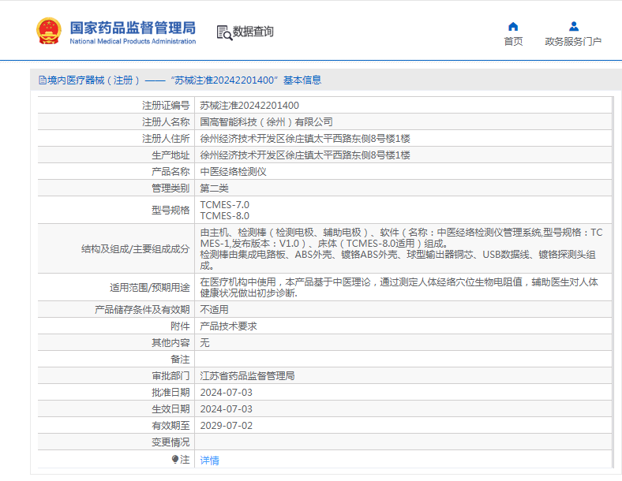Click 国家药品监督管理局 site title

pyautogui.click(x=133, y=28)
